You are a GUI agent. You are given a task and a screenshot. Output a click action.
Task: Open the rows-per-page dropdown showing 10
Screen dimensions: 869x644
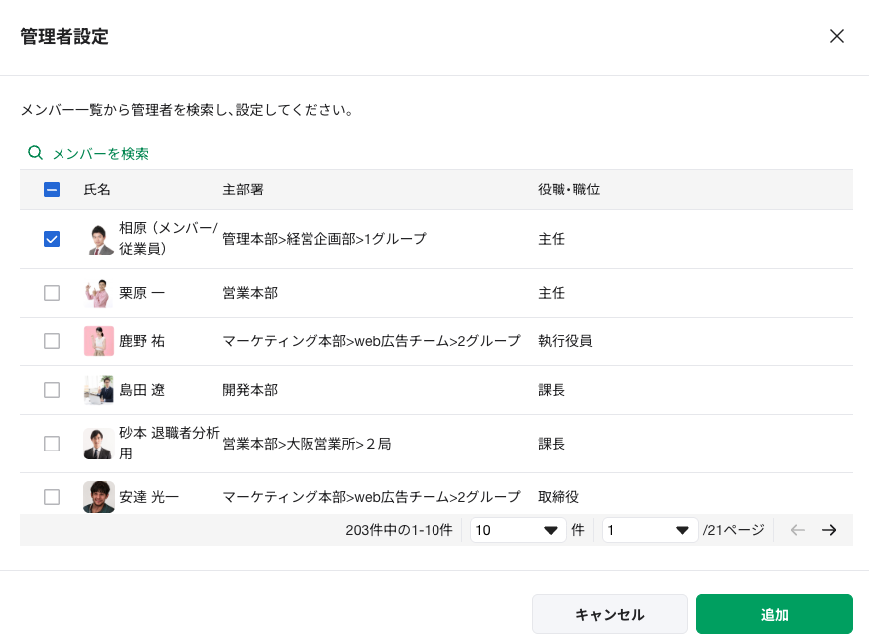click(x=517, y=530)
